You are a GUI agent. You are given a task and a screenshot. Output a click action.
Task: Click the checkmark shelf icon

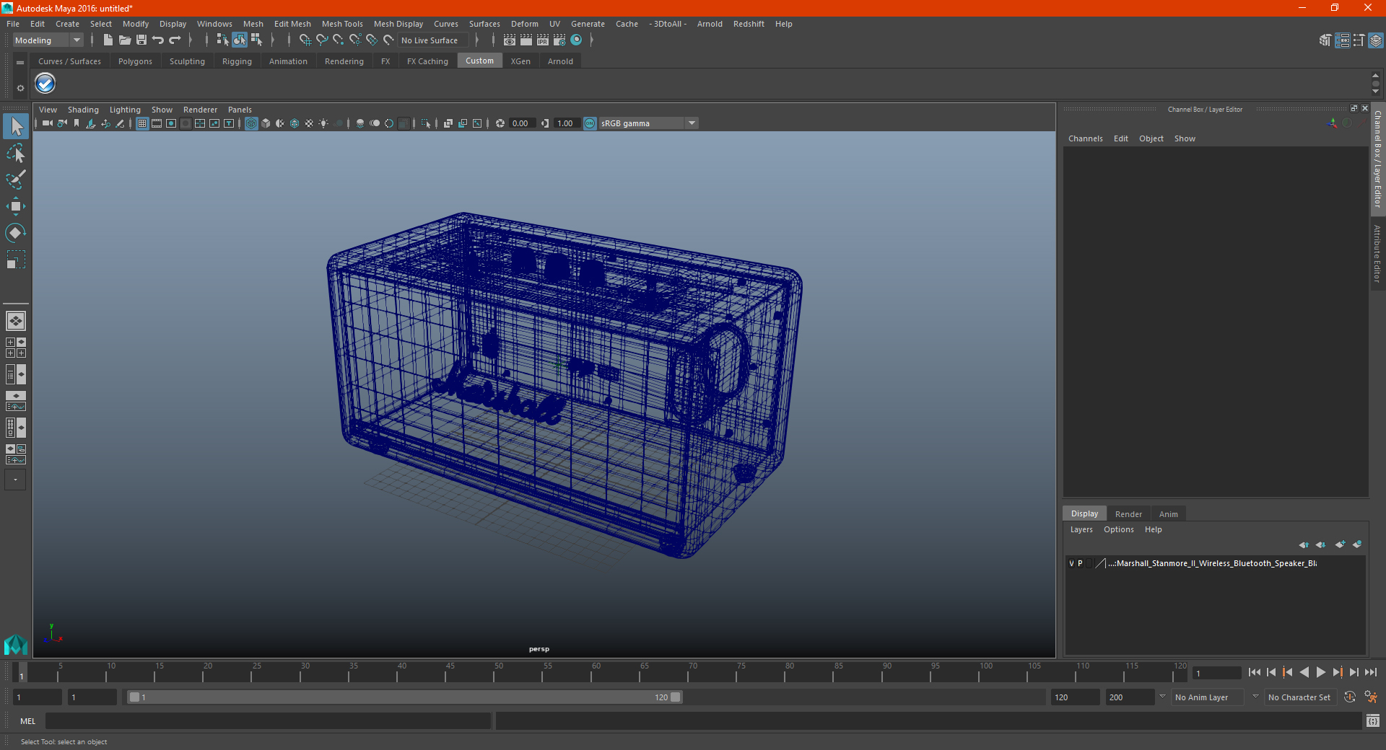pos(45,84)
